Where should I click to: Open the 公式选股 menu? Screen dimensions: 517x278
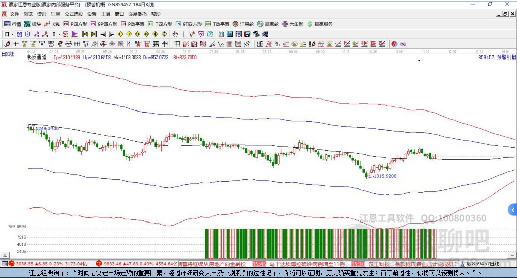tap(73, 14)
